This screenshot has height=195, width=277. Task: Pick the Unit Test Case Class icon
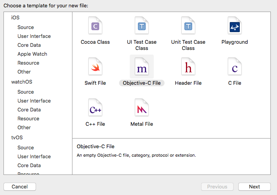[x=188, y=25]
